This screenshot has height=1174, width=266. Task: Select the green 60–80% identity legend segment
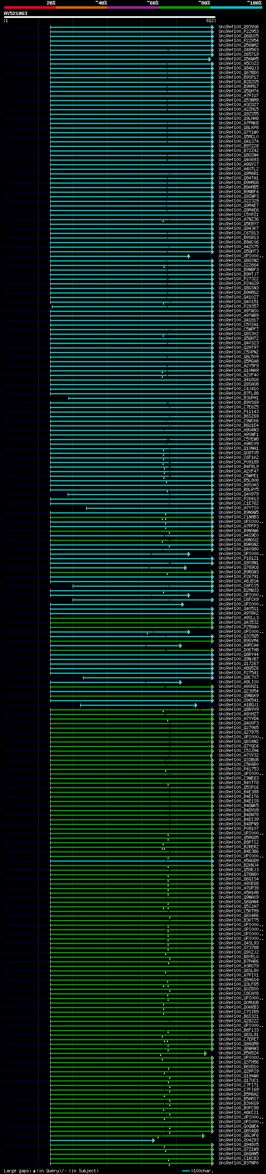[185, 7]
